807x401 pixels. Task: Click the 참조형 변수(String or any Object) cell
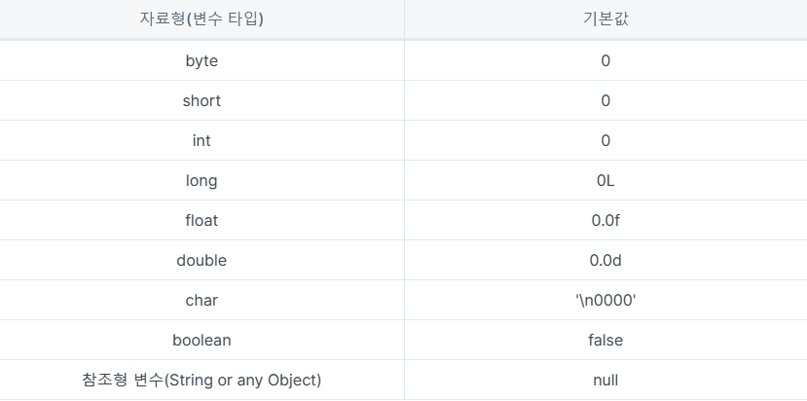pos(202,380)
